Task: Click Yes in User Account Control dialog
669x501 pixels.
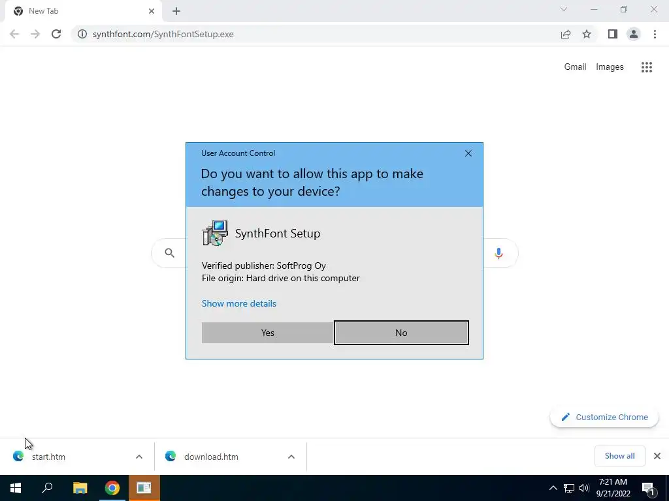Action: pyautogui.click(x=267, y=333)
